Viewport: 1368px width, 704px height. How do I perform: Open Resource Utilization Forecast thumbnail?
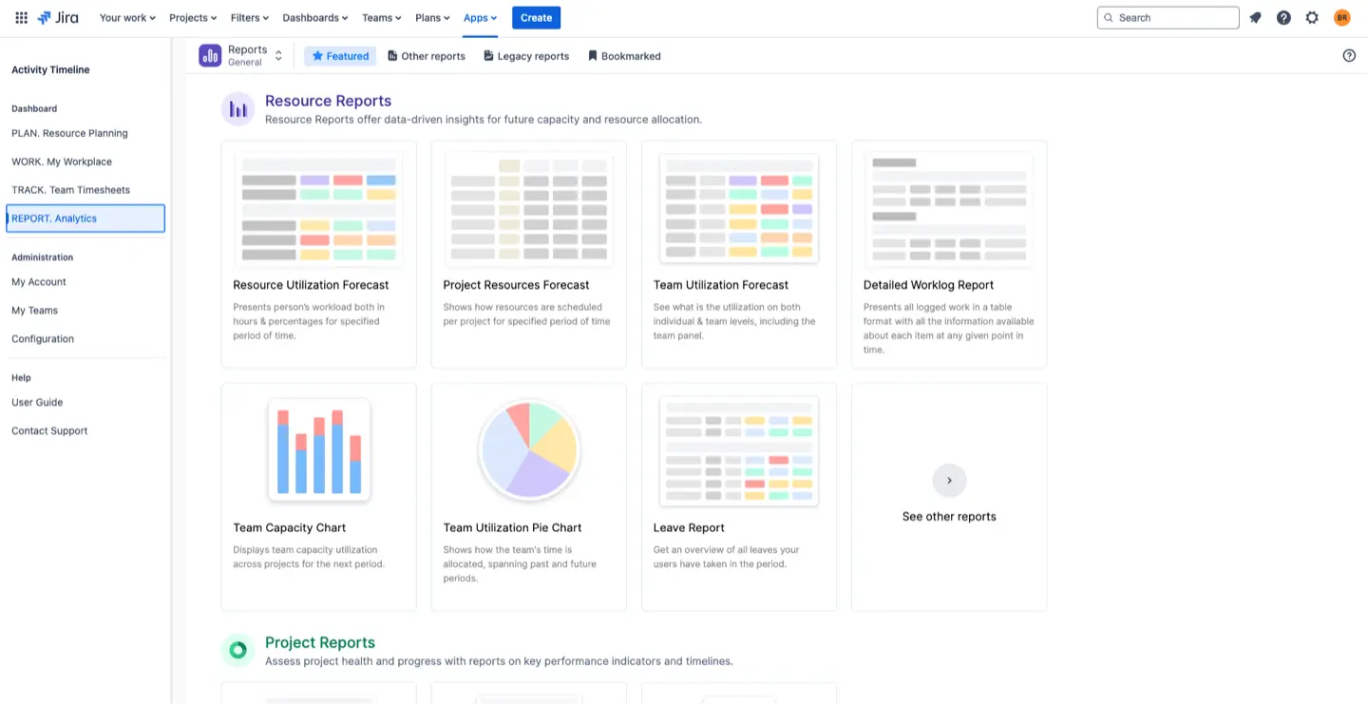coord(318,209)
